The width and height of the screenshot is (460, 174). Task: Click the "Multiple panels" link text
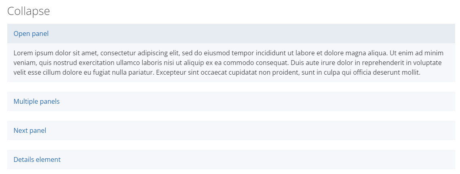point(36,101)
